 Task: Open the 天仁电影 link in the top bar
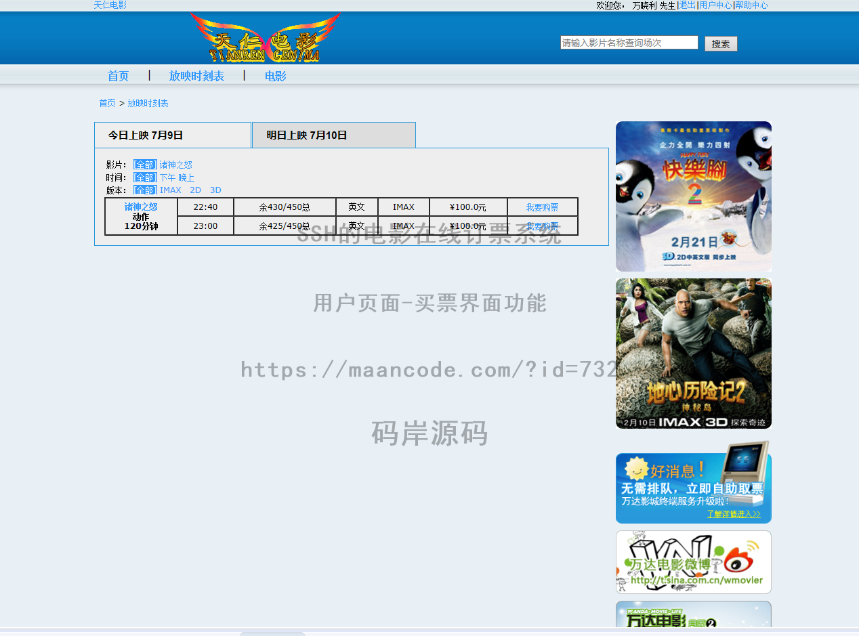pyautogui.click(x=110, y=5)
